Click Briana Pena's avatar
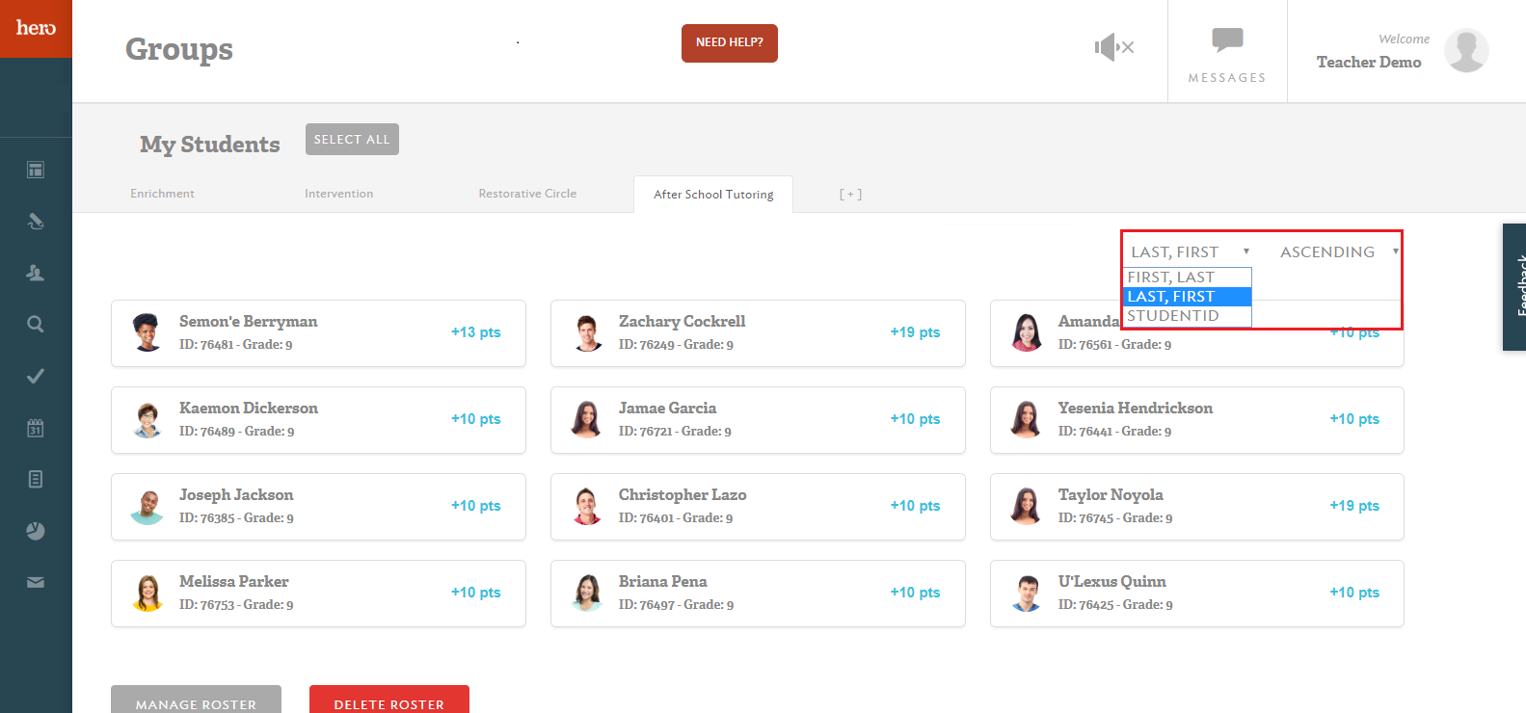This screenshot has height=713, width=1526. click(x=586, y=593)
